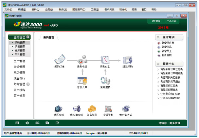Open the 商品采购汇总表 report
199x138 pixels.
169,86
